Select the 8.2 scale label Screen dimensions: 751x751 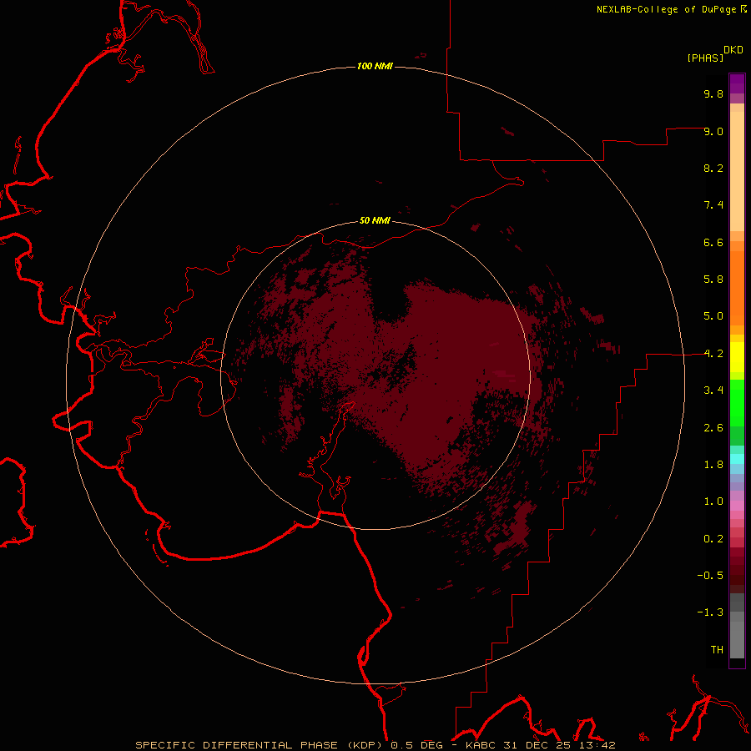[713, 168]
